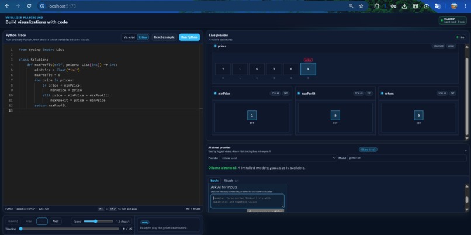This screenshot has width=471, height=235.
Task: Click the screenshot lens extension icon
Action: tap(427, 6)
